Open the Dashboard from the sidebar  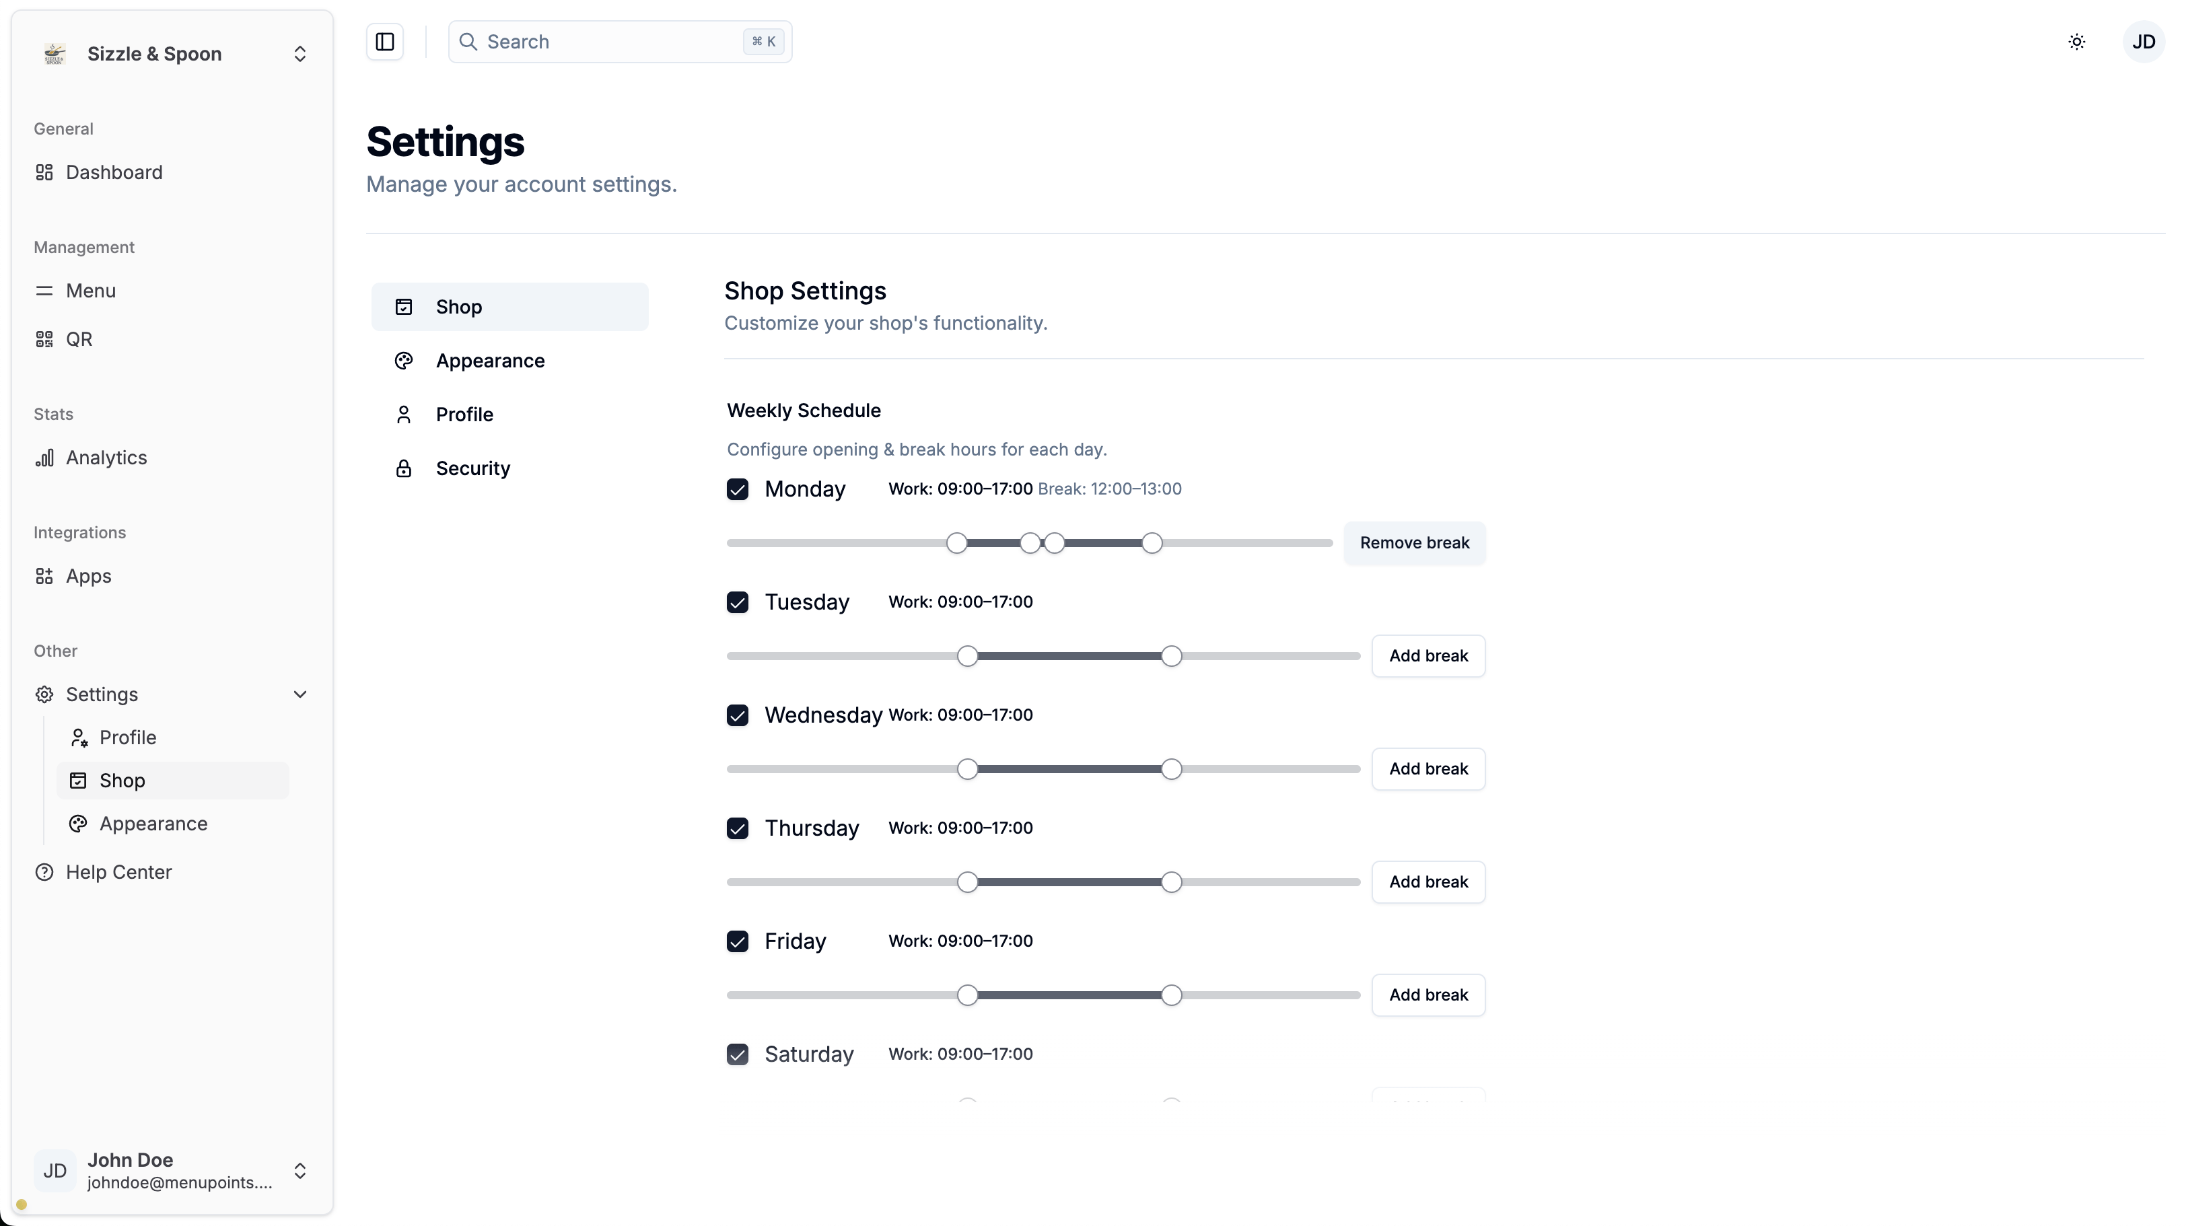114,172
